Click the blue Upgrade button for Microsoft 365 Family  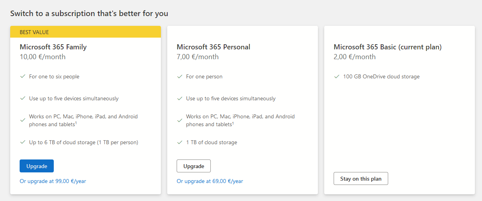coord(37,166)
